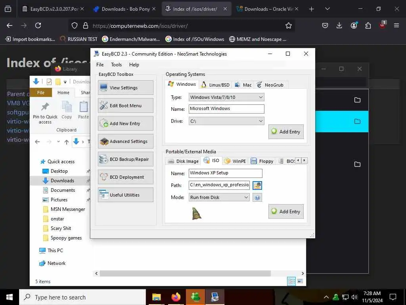Switch to the WinPE tab

click(236, 161)
